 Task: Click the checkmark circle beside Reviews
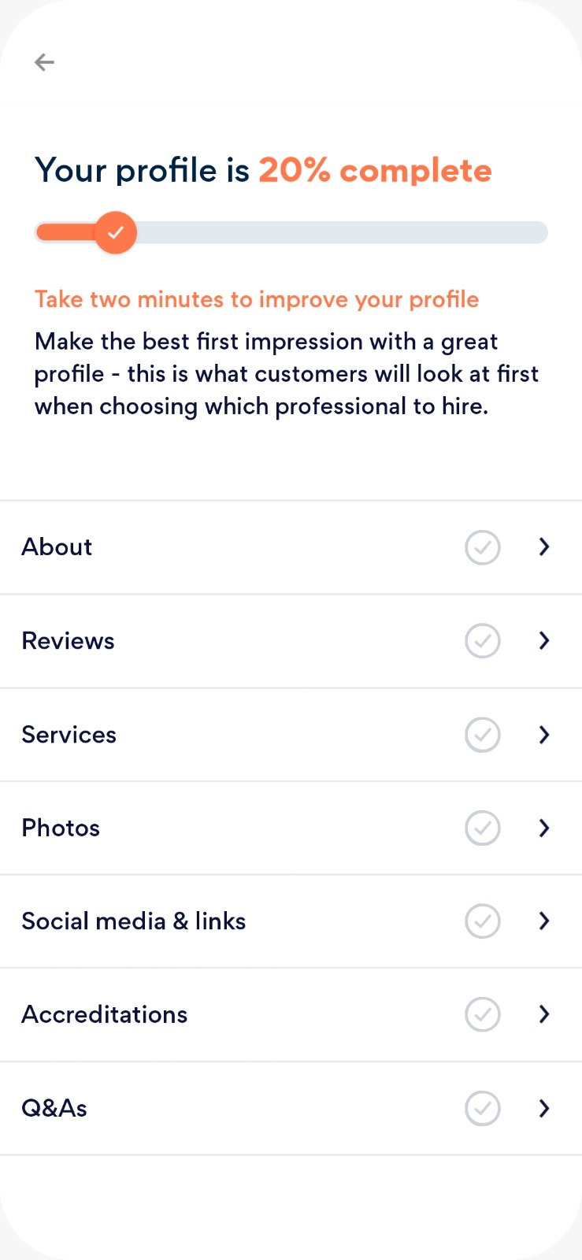pyautogui.click(x=483, y=641)
